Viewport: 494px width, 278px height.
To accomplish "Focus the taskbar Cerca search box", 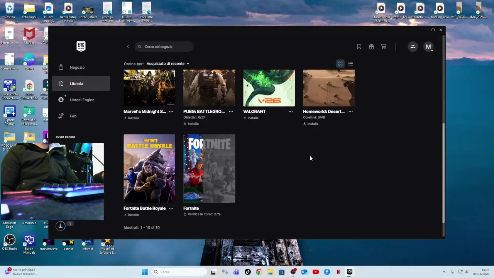I will tap(179, 272).
